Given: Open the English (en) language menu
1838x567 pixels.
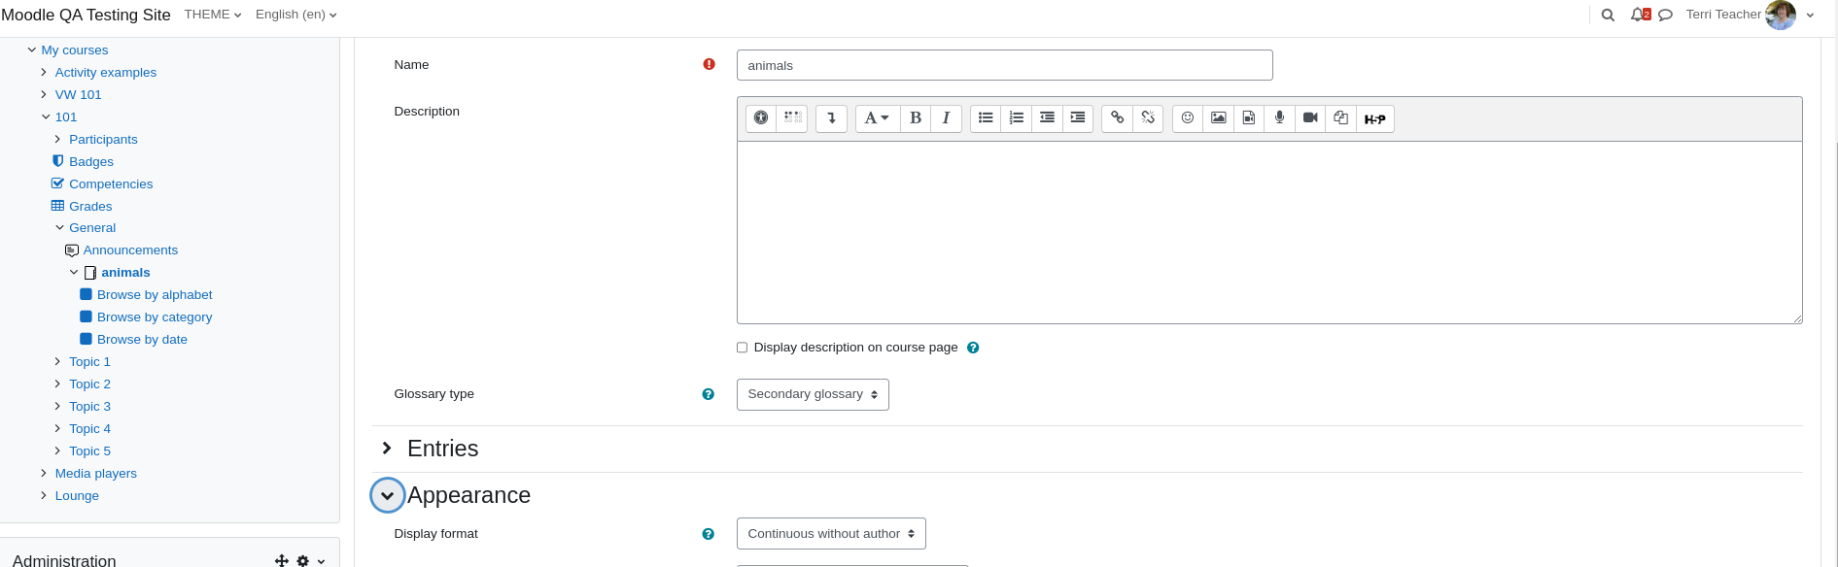Looking at the screenshot, I should click(296, 15).
